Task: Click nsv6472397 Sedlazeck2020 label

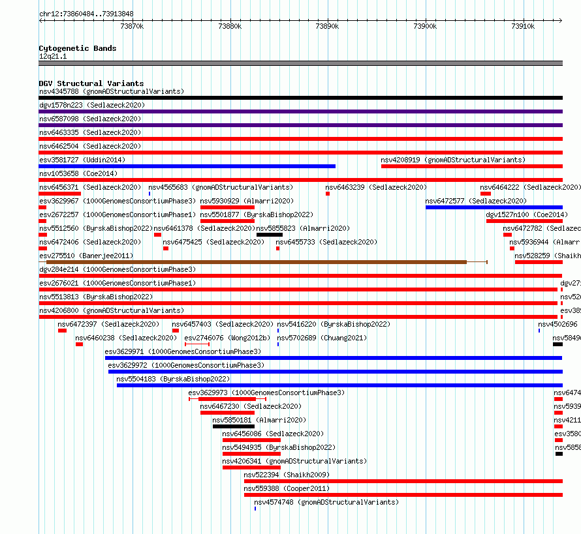Action: click(x=108, y=324)
